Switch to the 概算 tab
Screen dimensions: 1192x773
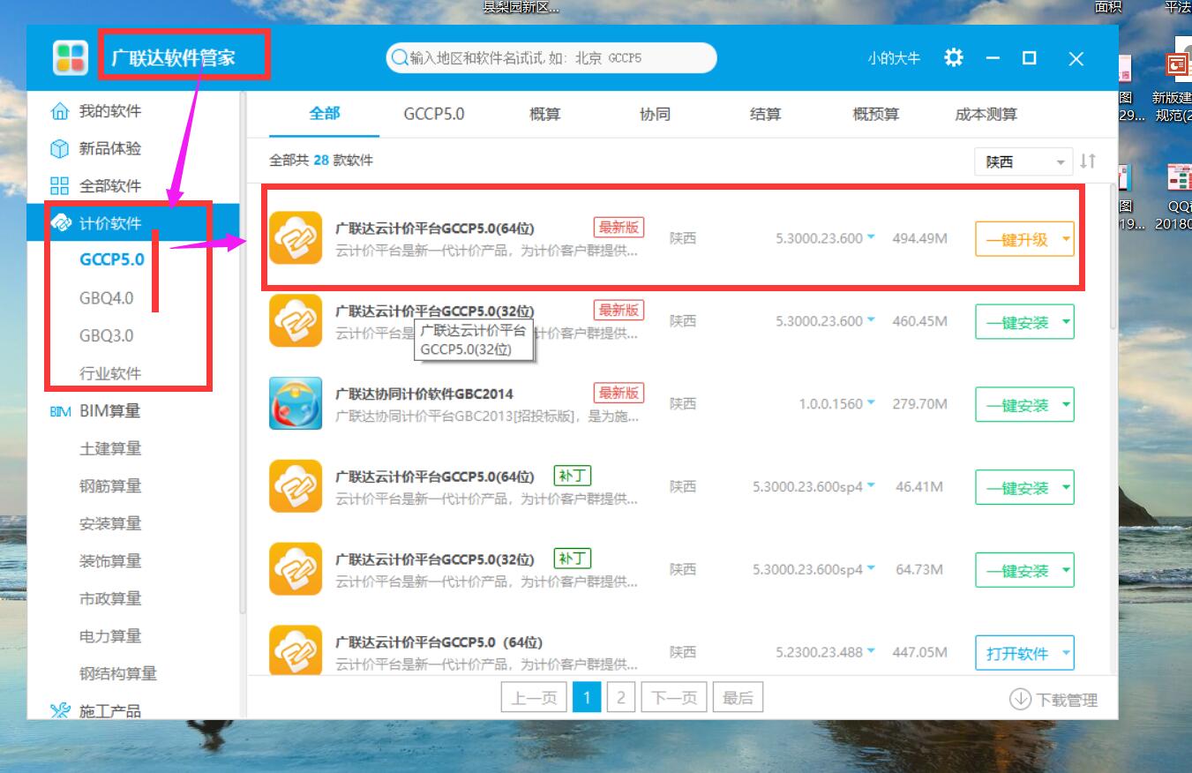click(x=544, y=114)
